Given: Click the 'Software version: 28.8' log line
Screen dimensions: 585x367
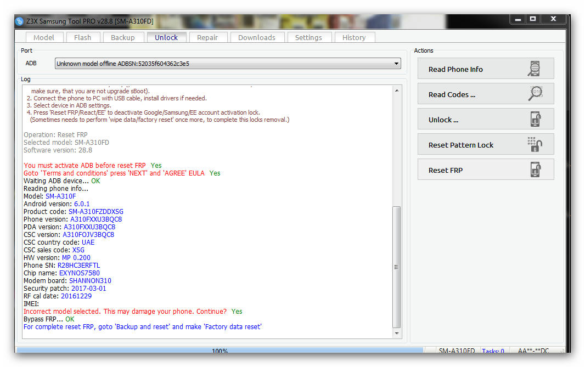Looking at the screenshot, I should [58, 150].
